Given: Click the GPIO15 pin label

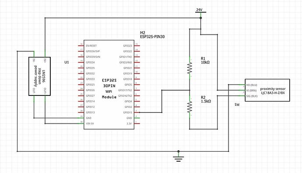Looking at the screenshot, I should coord(127,113).
